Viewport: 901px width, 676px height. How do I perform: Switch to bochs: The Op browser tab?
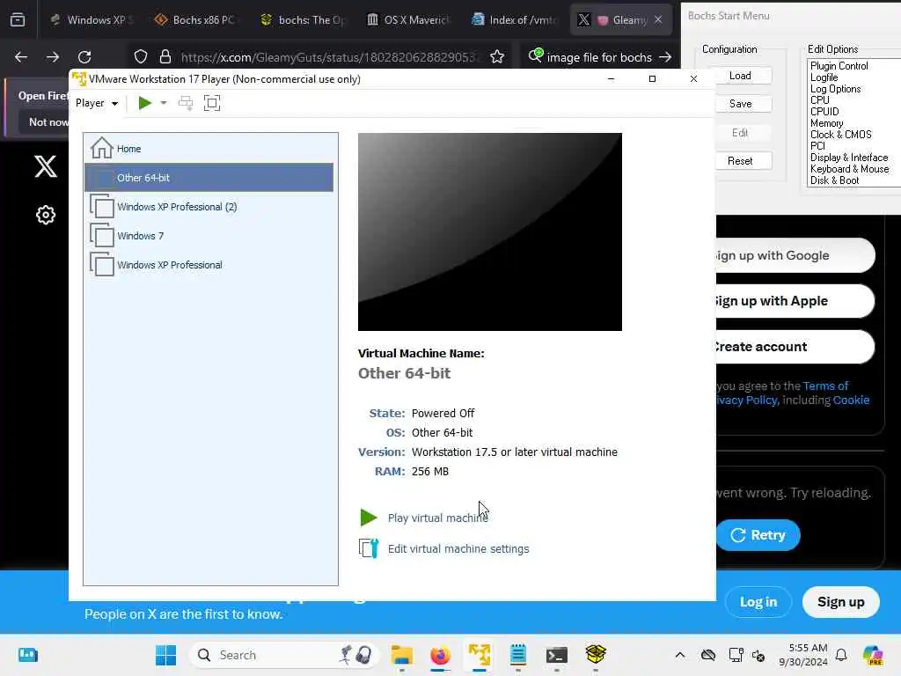[303, 19]
